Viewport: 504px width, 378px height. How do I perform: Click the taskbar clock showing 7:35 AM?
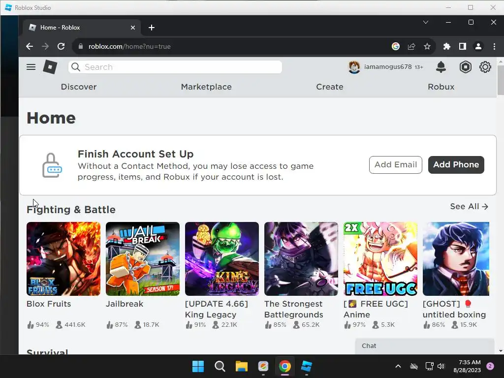click(x=467, y=366)
